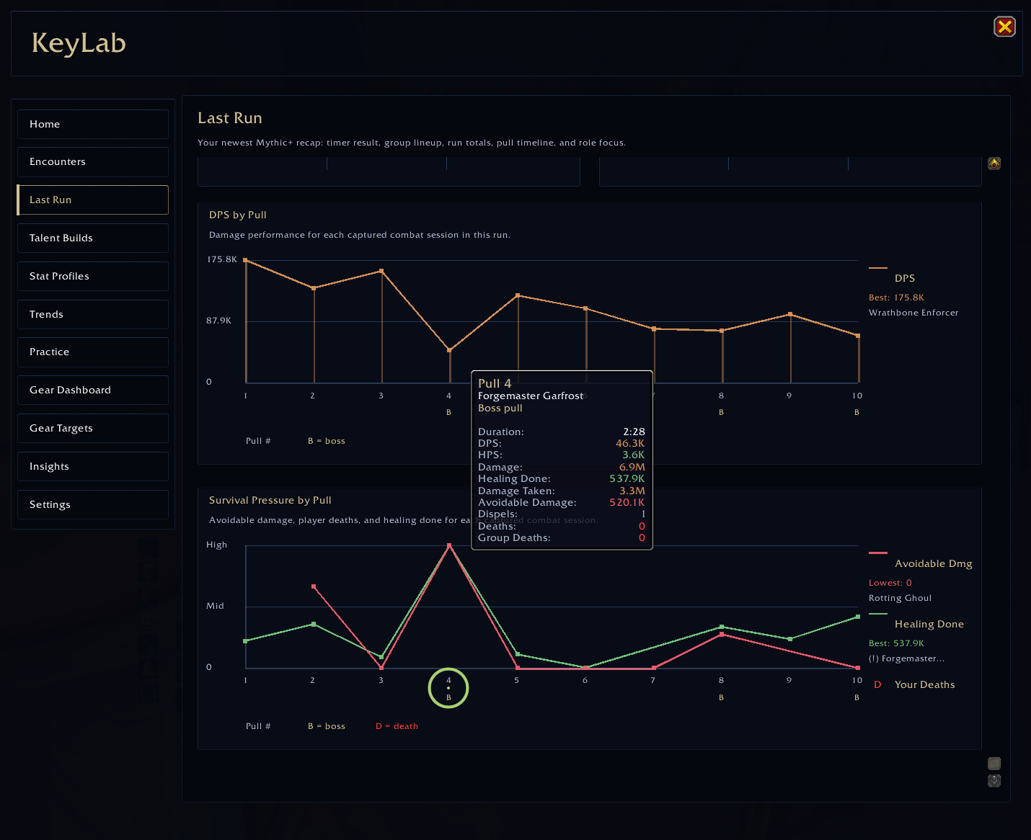1031x840 pixels.
Task: Open Talent Builds
Action: (93, 238)
